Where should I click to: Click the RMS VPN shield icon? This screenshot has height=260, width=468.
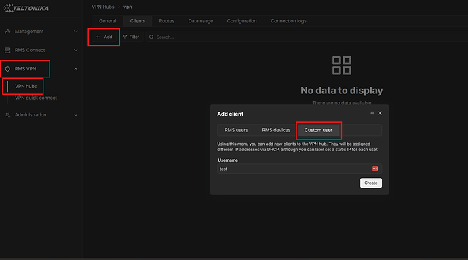coord(7,69)
